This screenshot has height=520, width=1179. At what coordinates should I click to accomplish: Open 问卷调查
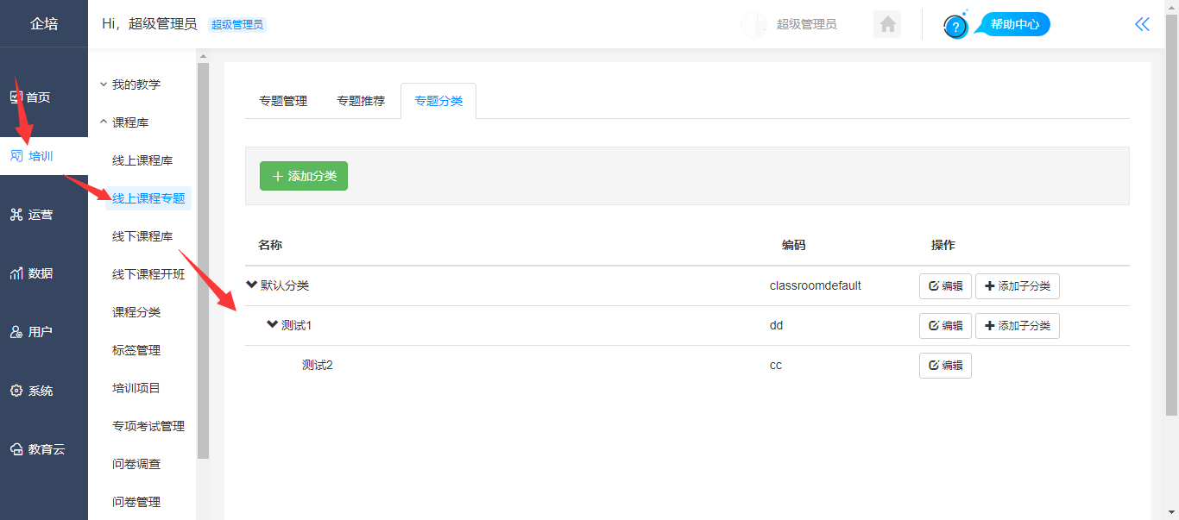[x=136, y=464]
